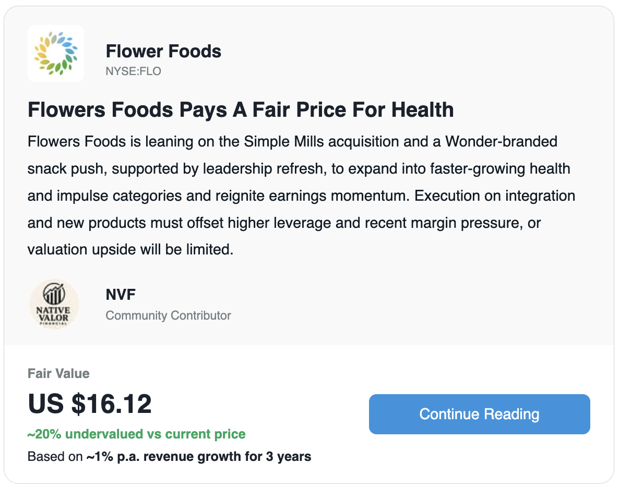
Task: Click the Fair Value label
Action: click(58, 373)
